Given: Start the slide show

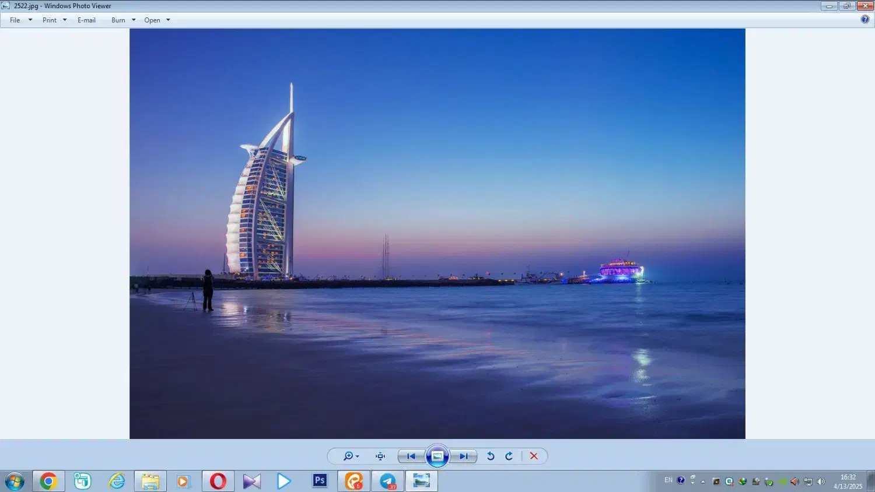Looking at the screenshot, I should click(x=437, y=456).
